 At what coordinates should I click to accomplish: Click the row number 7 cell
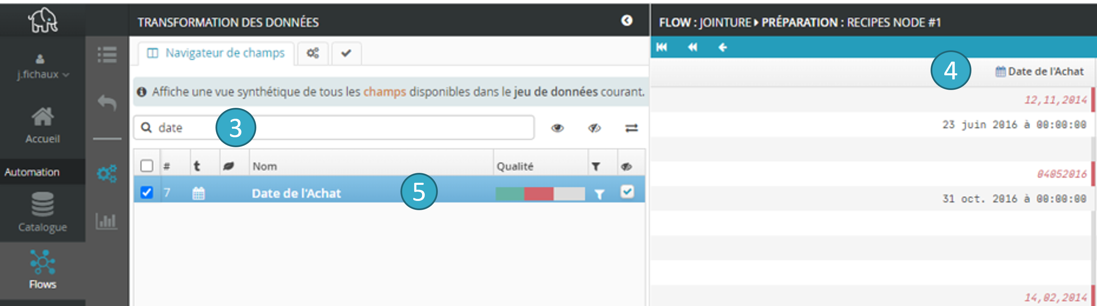pos(167,192)
